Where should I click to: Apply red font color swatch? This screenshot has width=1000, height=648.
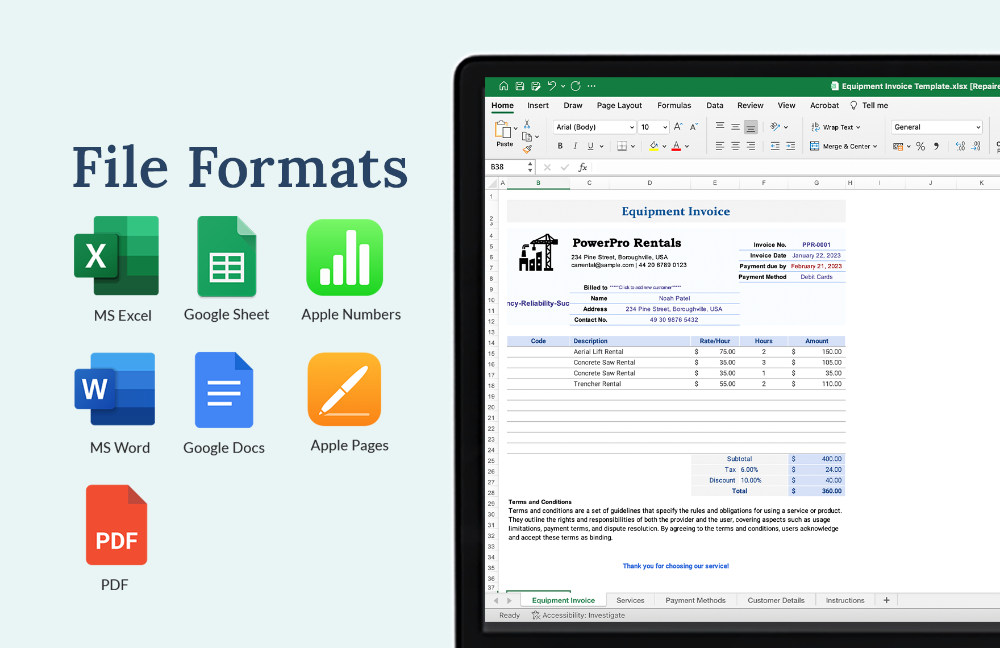pos(676,146)
